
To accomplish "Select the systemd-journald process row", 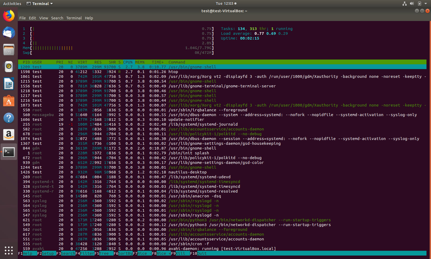I will [x=222, y=124].
